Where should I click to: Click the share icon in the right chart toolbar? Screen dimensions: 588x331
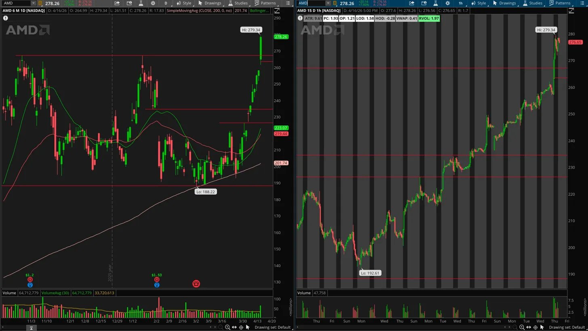click(412, 3)
